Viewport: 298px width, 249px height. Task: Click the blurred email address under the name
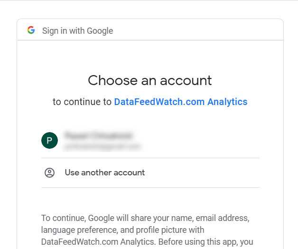[x=102, y=146]
